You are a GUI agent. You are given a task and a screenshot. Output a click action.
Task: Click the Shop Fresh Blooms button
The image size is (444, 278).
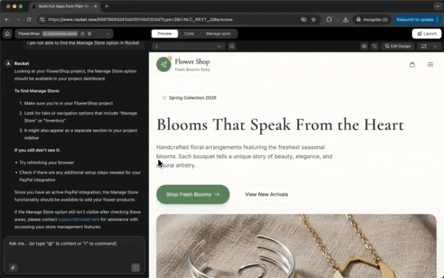pos(193,195)
